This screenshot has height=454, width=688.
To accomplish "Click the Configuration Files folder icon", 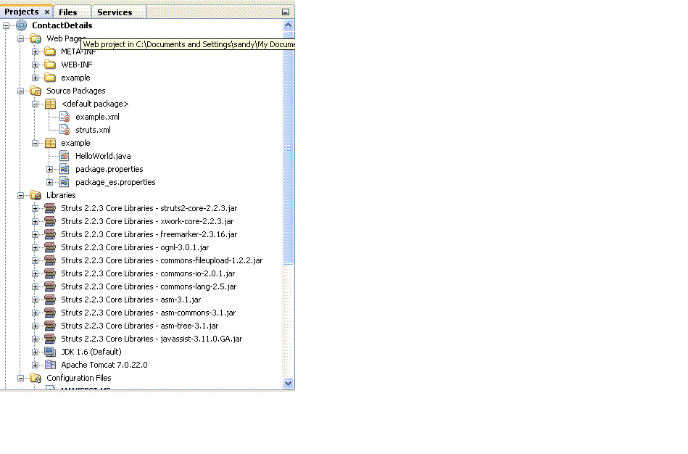I will tap(36, 378).
